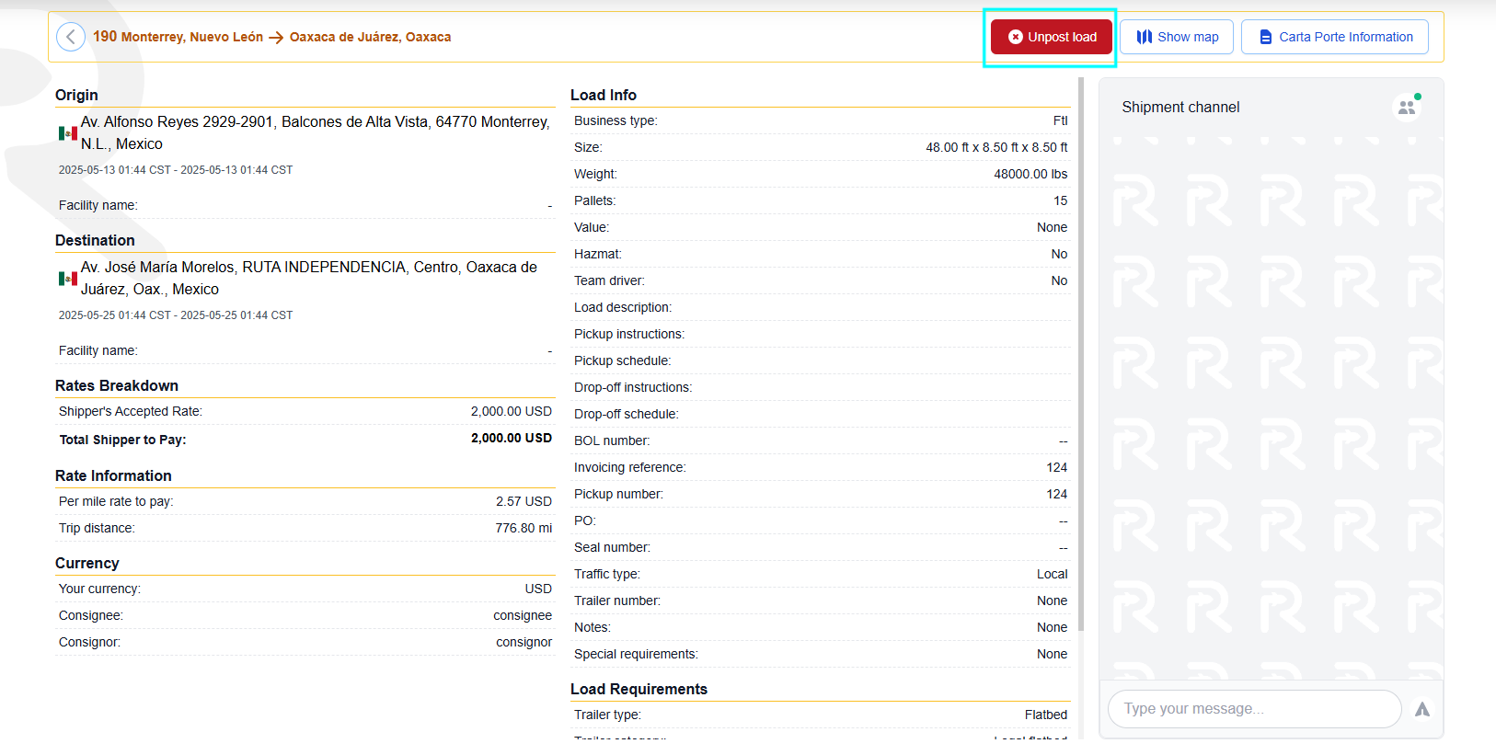Click the Pickup number value 124

point(1057,494)
